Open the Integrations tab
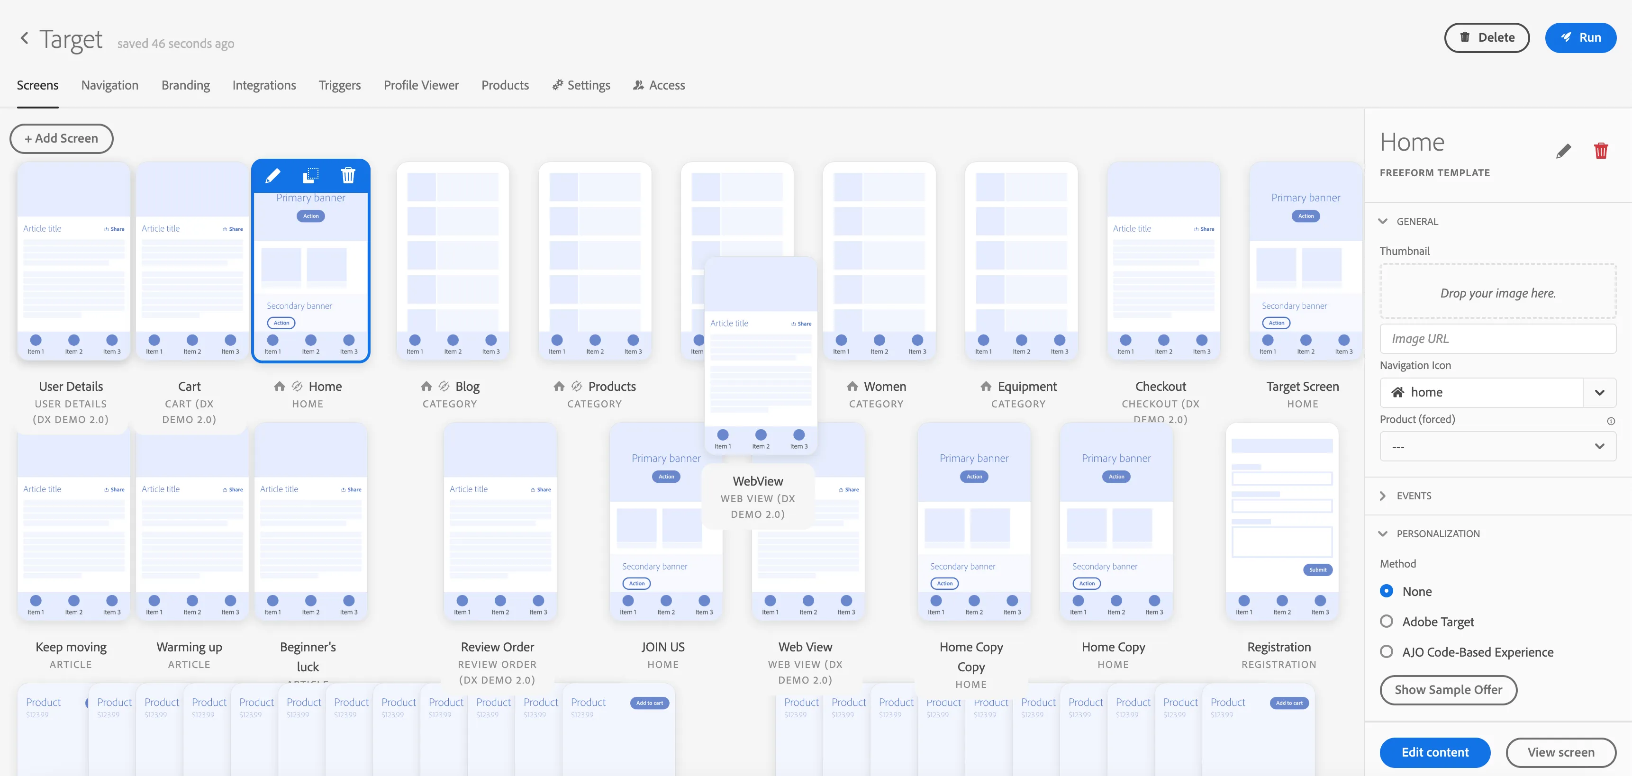 (263, 85)
